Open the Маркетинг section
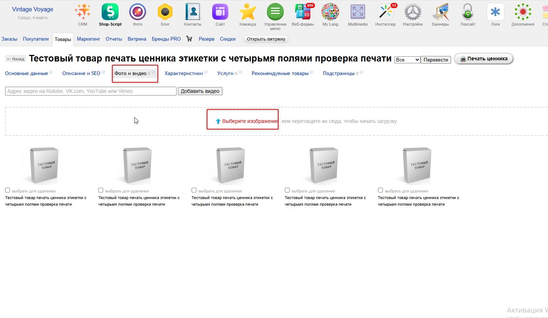The height and width of the screenshot is (318, 548). point(88,39)
